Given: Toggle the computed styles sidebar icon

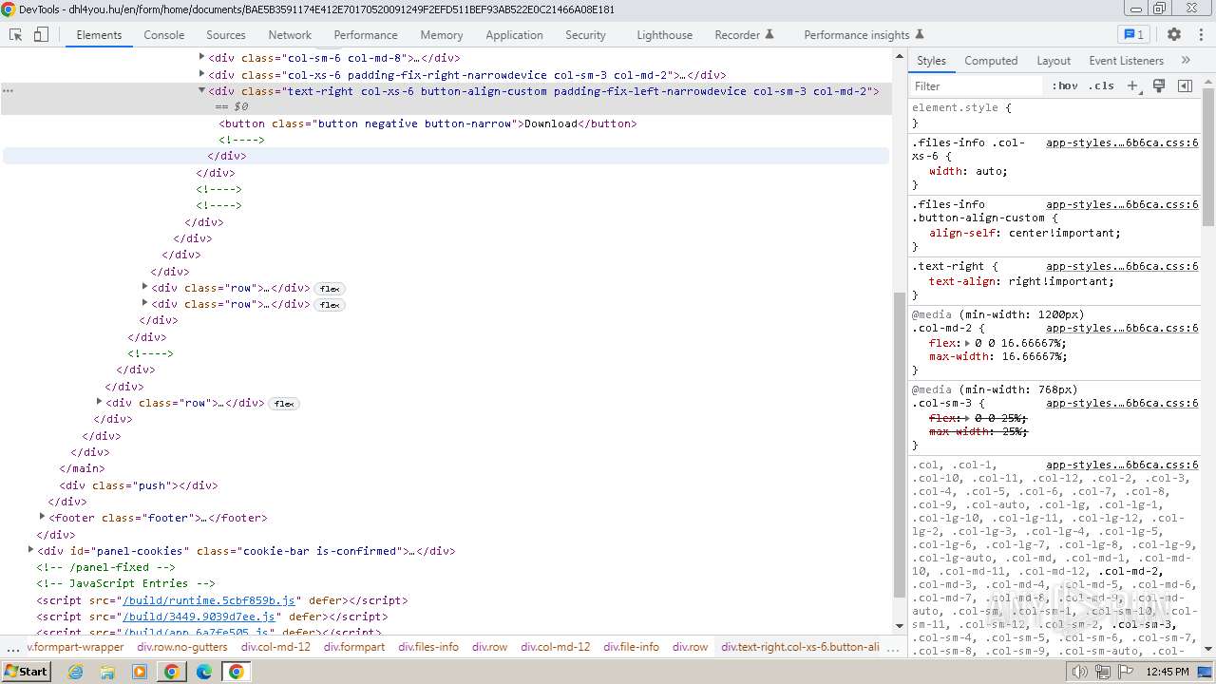Looking at the screenshot, I should click(1185, 85).
